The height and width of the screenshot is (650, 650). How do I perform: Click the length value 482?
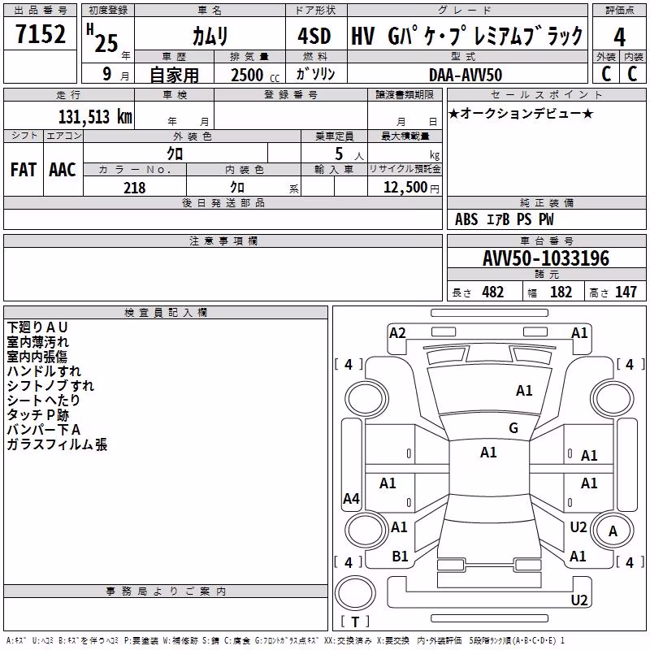click(x=493, y=292)
